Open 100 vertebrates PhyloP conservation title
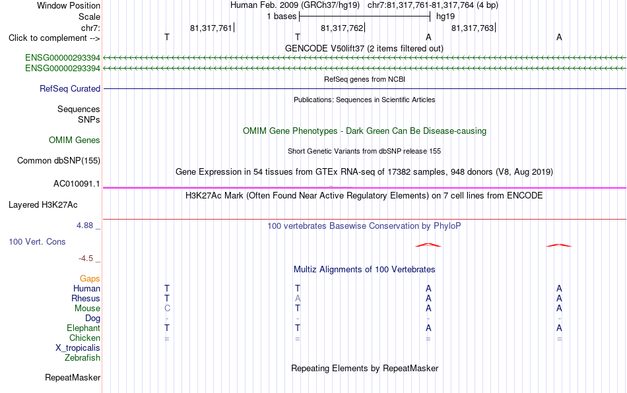The image size is (627, 393). click(x=364, y=226)
